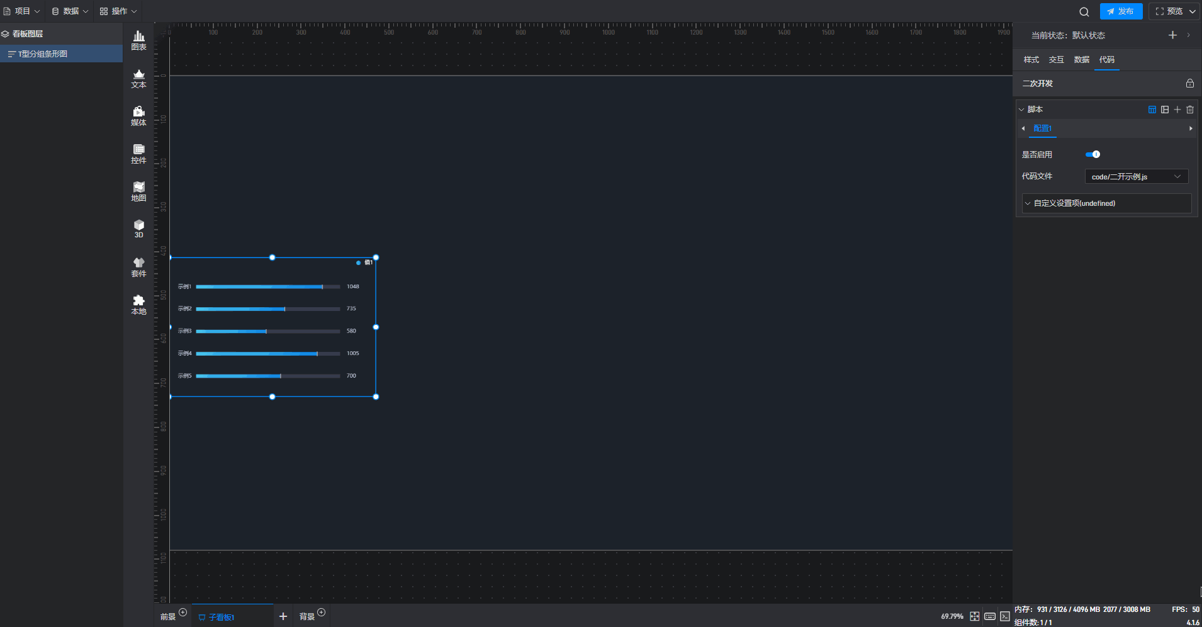Expand the 自定义设置项(undefined) section
Image resolution: width=1202 pixels, height=627 pixels.
[x=1107, y=203]
